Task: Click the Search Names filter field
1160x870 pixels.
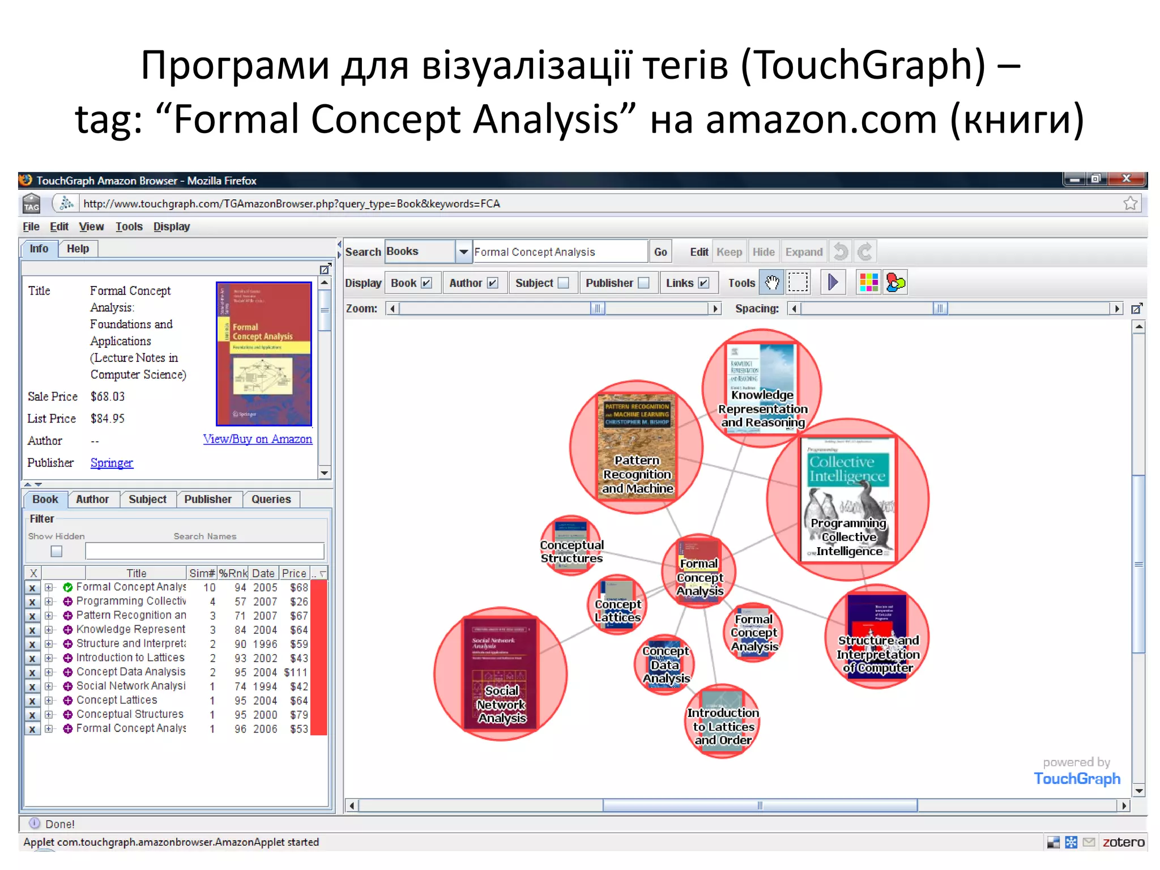Action: (x=204, y=551)
